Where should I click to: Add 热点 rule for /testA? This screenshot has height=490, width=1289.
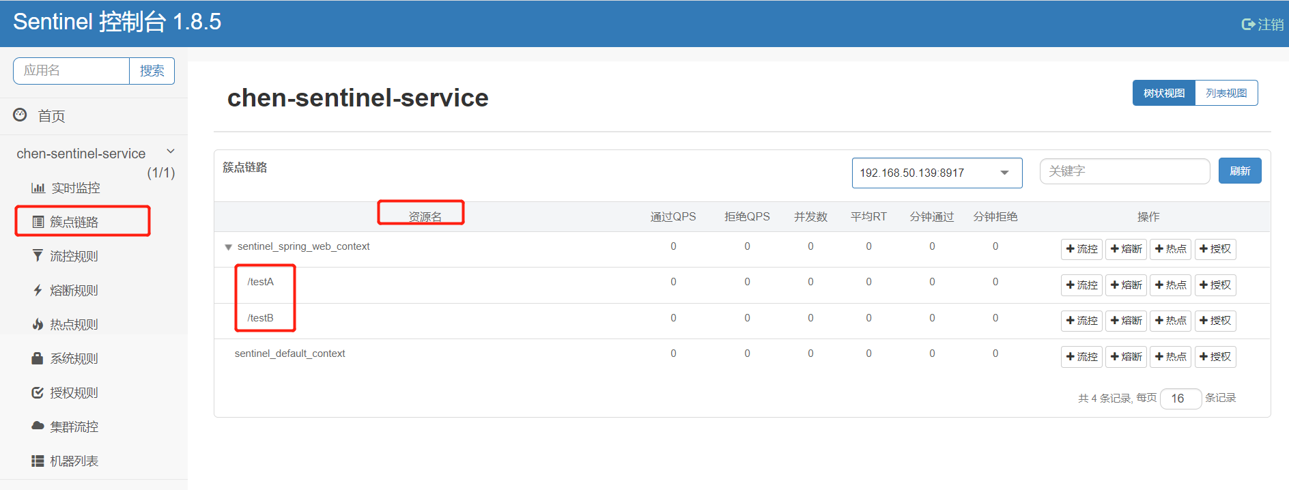click(x=1170, y=285)
